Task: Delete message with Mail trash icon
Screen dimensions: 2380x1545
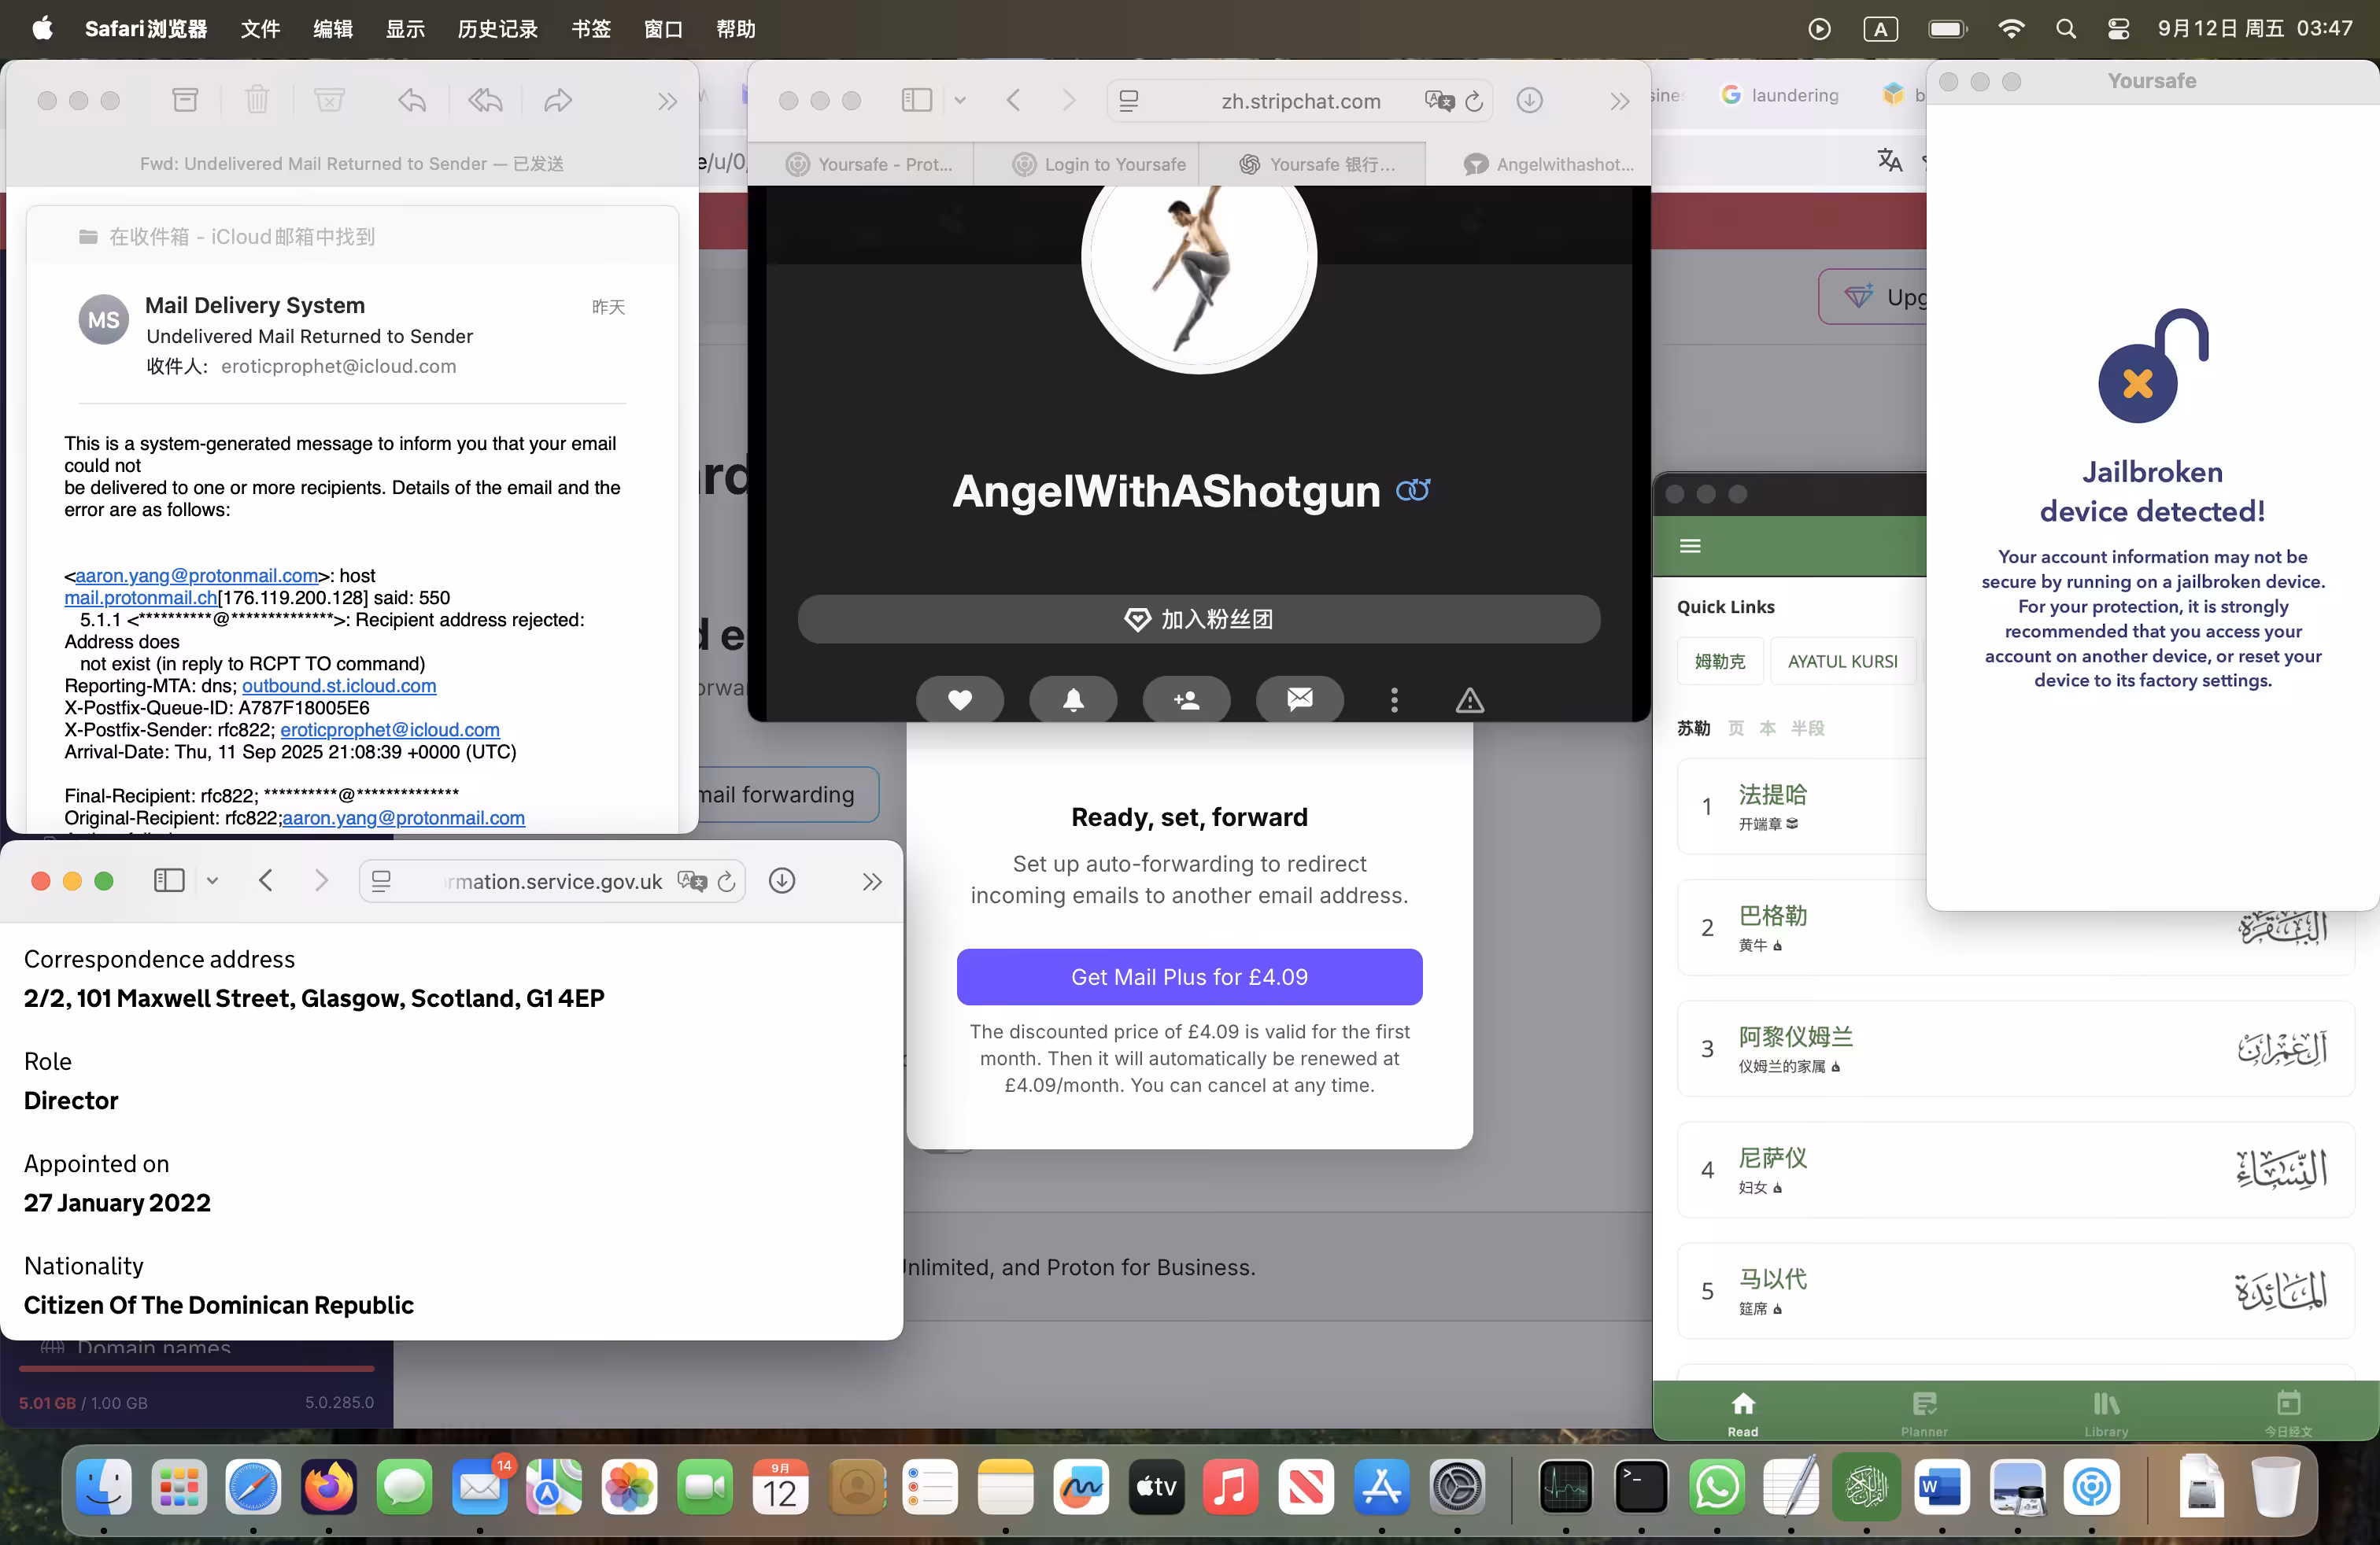Action: point(257,100)
